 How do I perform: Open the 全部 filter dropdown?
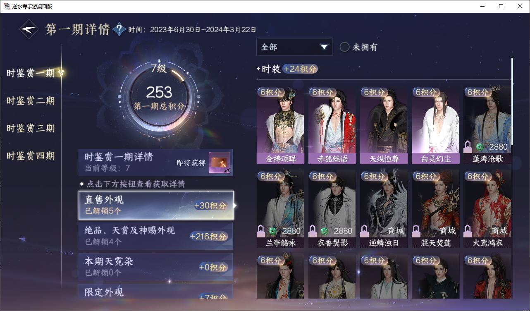(x=294, y=47)
